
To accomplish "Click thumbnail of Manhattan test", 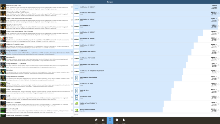I will click(3, 72).
